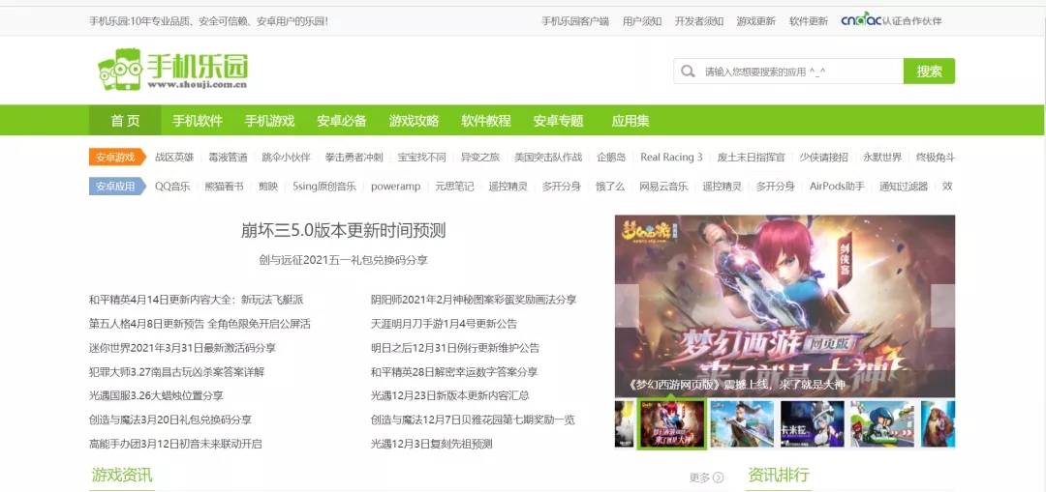1046x492 pixels.
Task: Open poweramp app link
Action: (x=395, y=187)
